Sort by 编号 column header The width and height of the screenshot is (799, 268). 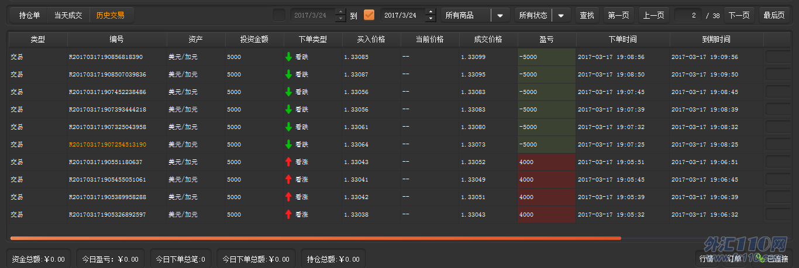(117, 39)
